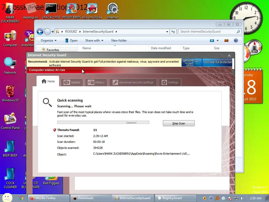Open the address bar history dropdown
Screen dimensions: 269x202
coord(167,32)
